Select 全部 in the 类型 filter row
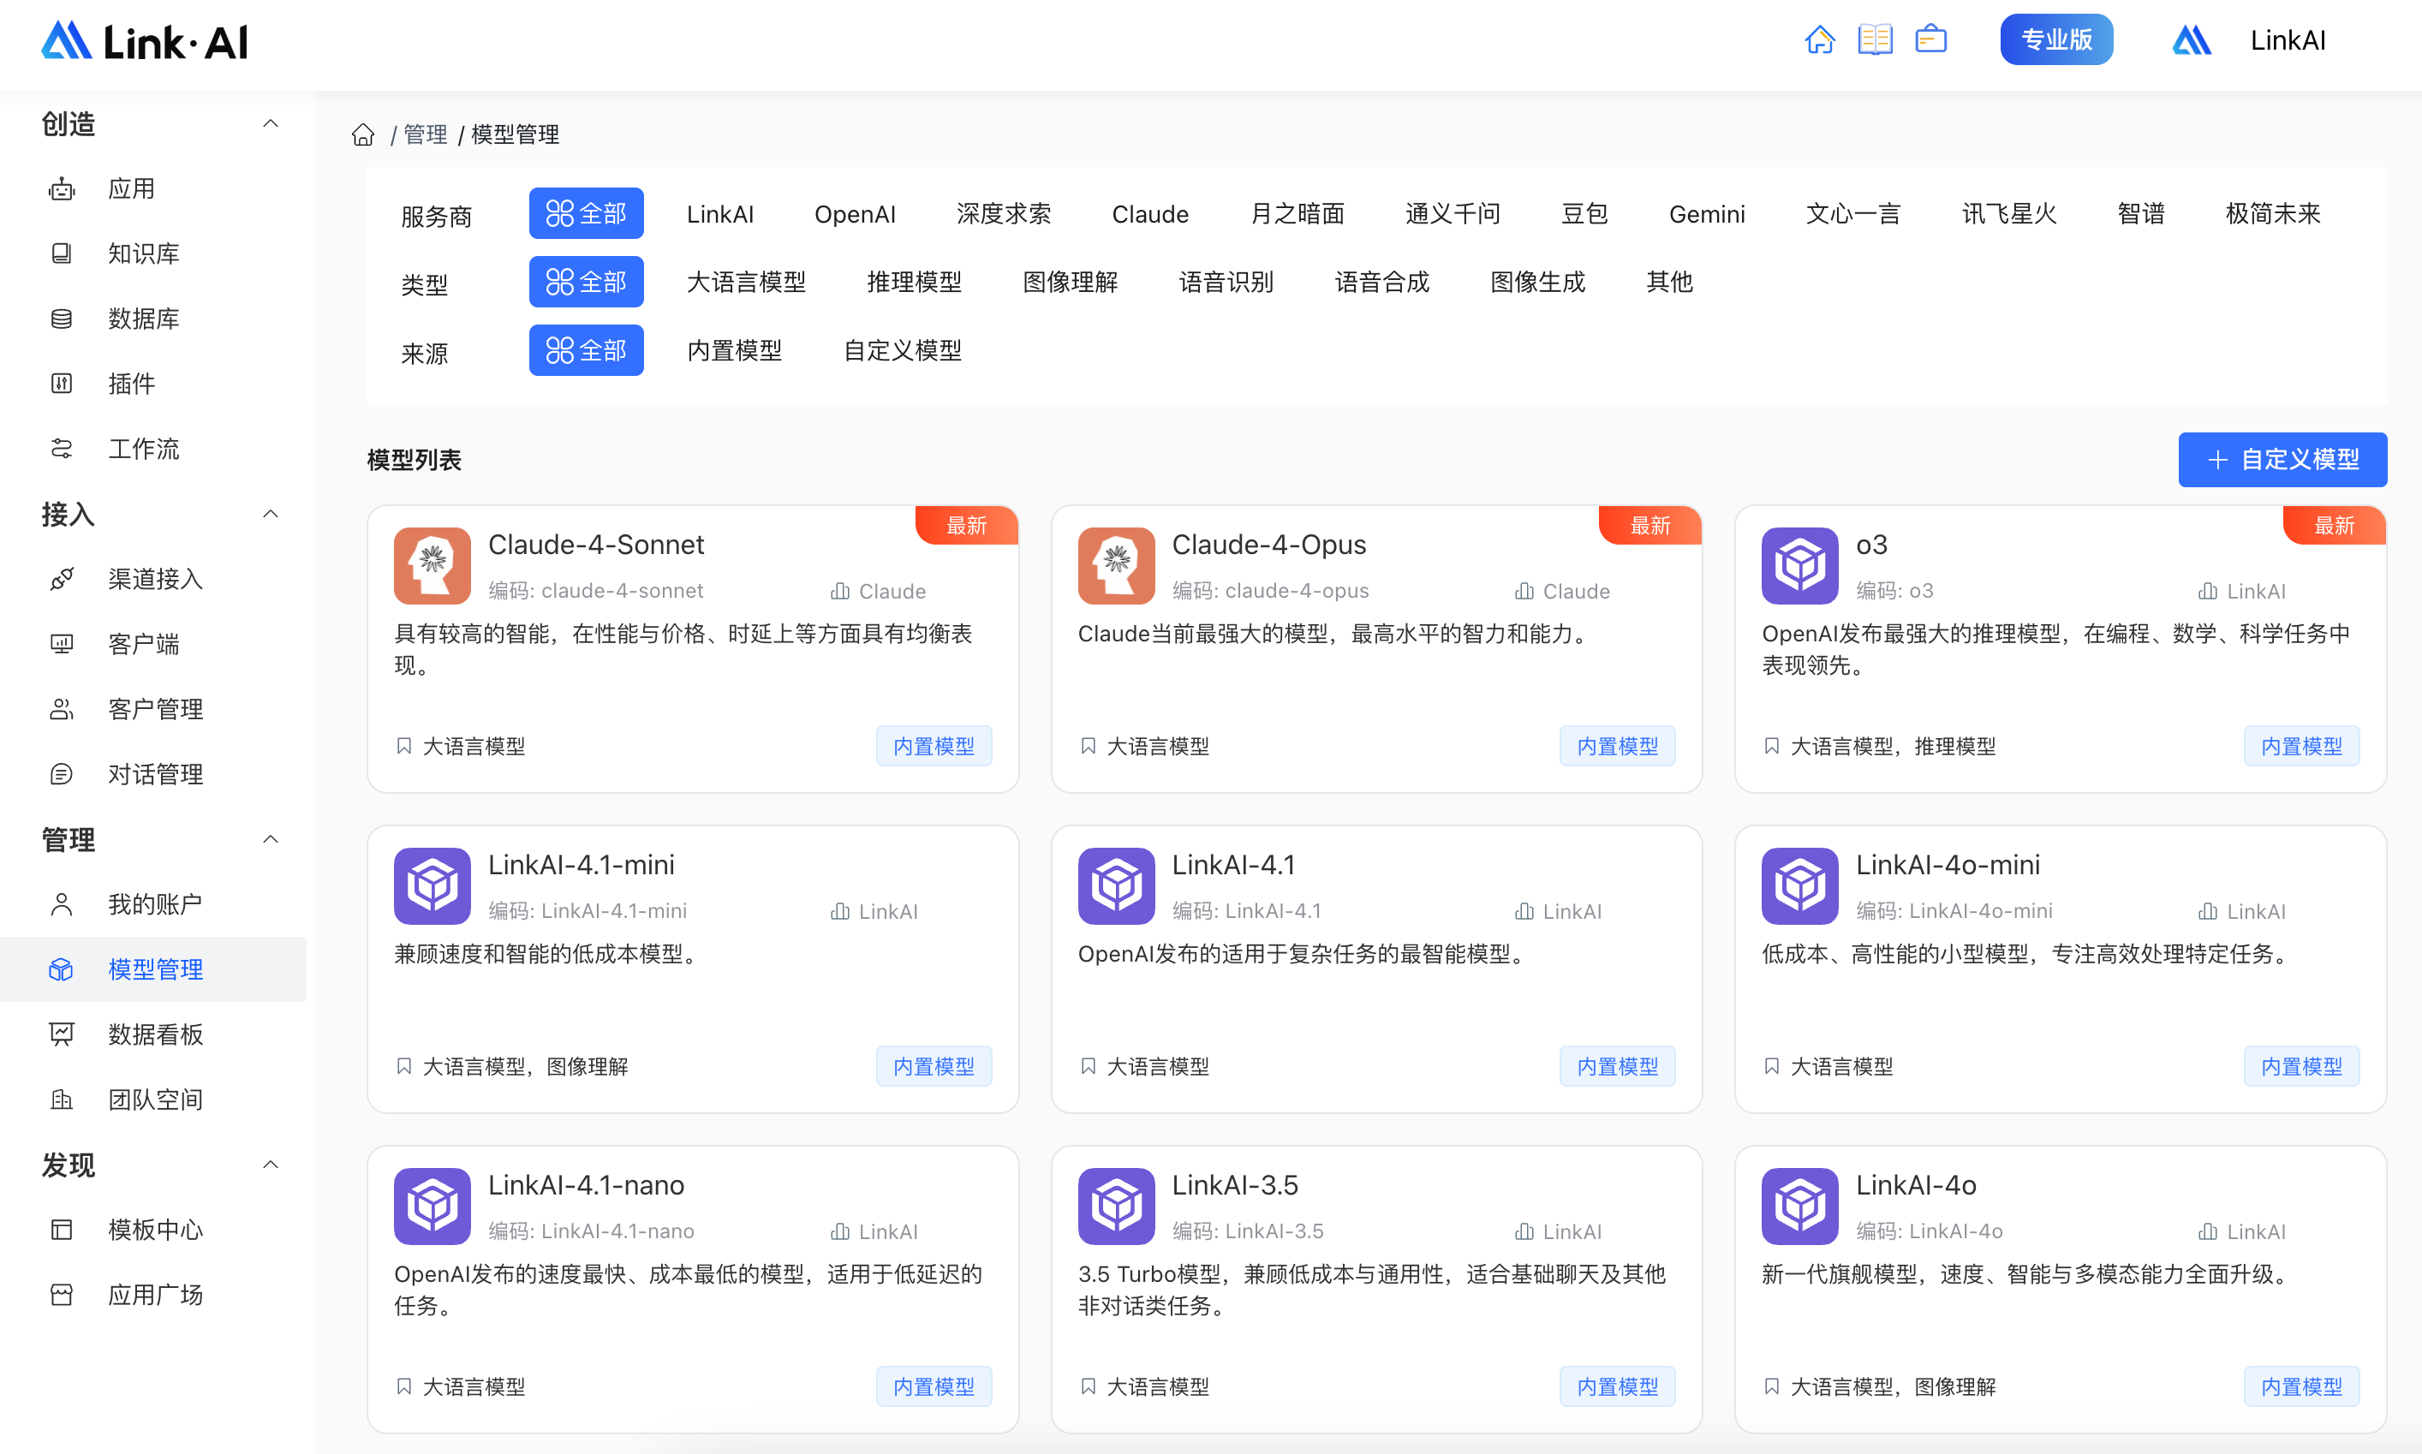Screen dimensions: 2422x1454 click(x=586, y=283)
